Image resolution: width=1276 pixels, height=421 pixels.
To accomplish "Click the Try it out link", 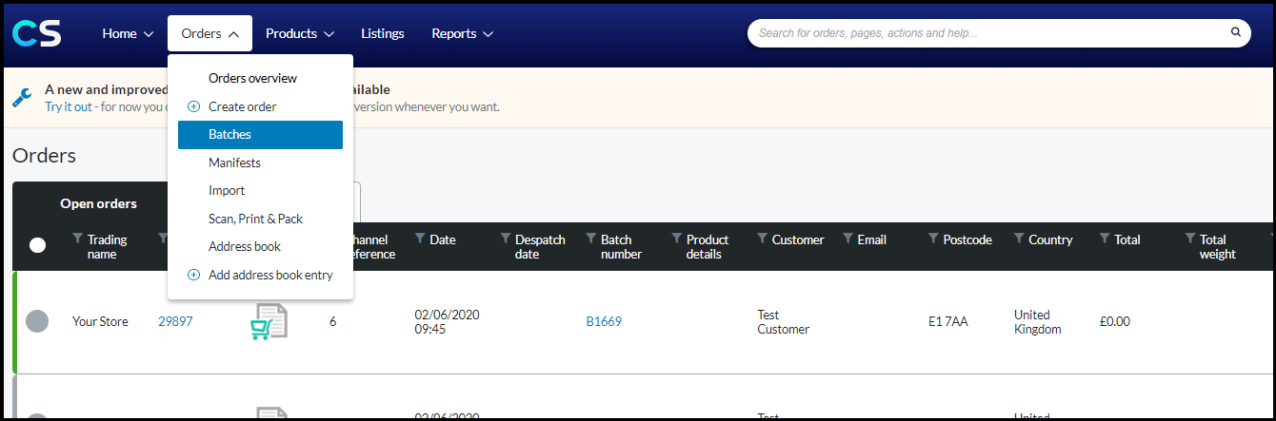I will pyautogui.click(x=69, y=106).
